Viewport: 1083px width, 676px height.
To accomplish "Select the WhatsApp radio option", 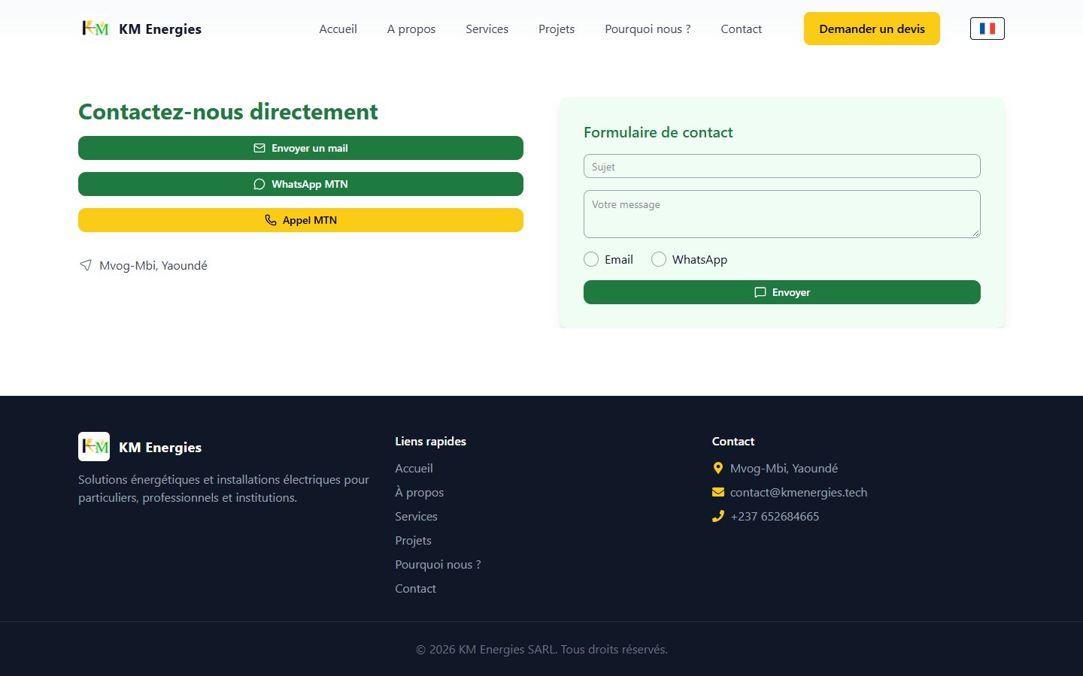I will (x=659, y=259).
